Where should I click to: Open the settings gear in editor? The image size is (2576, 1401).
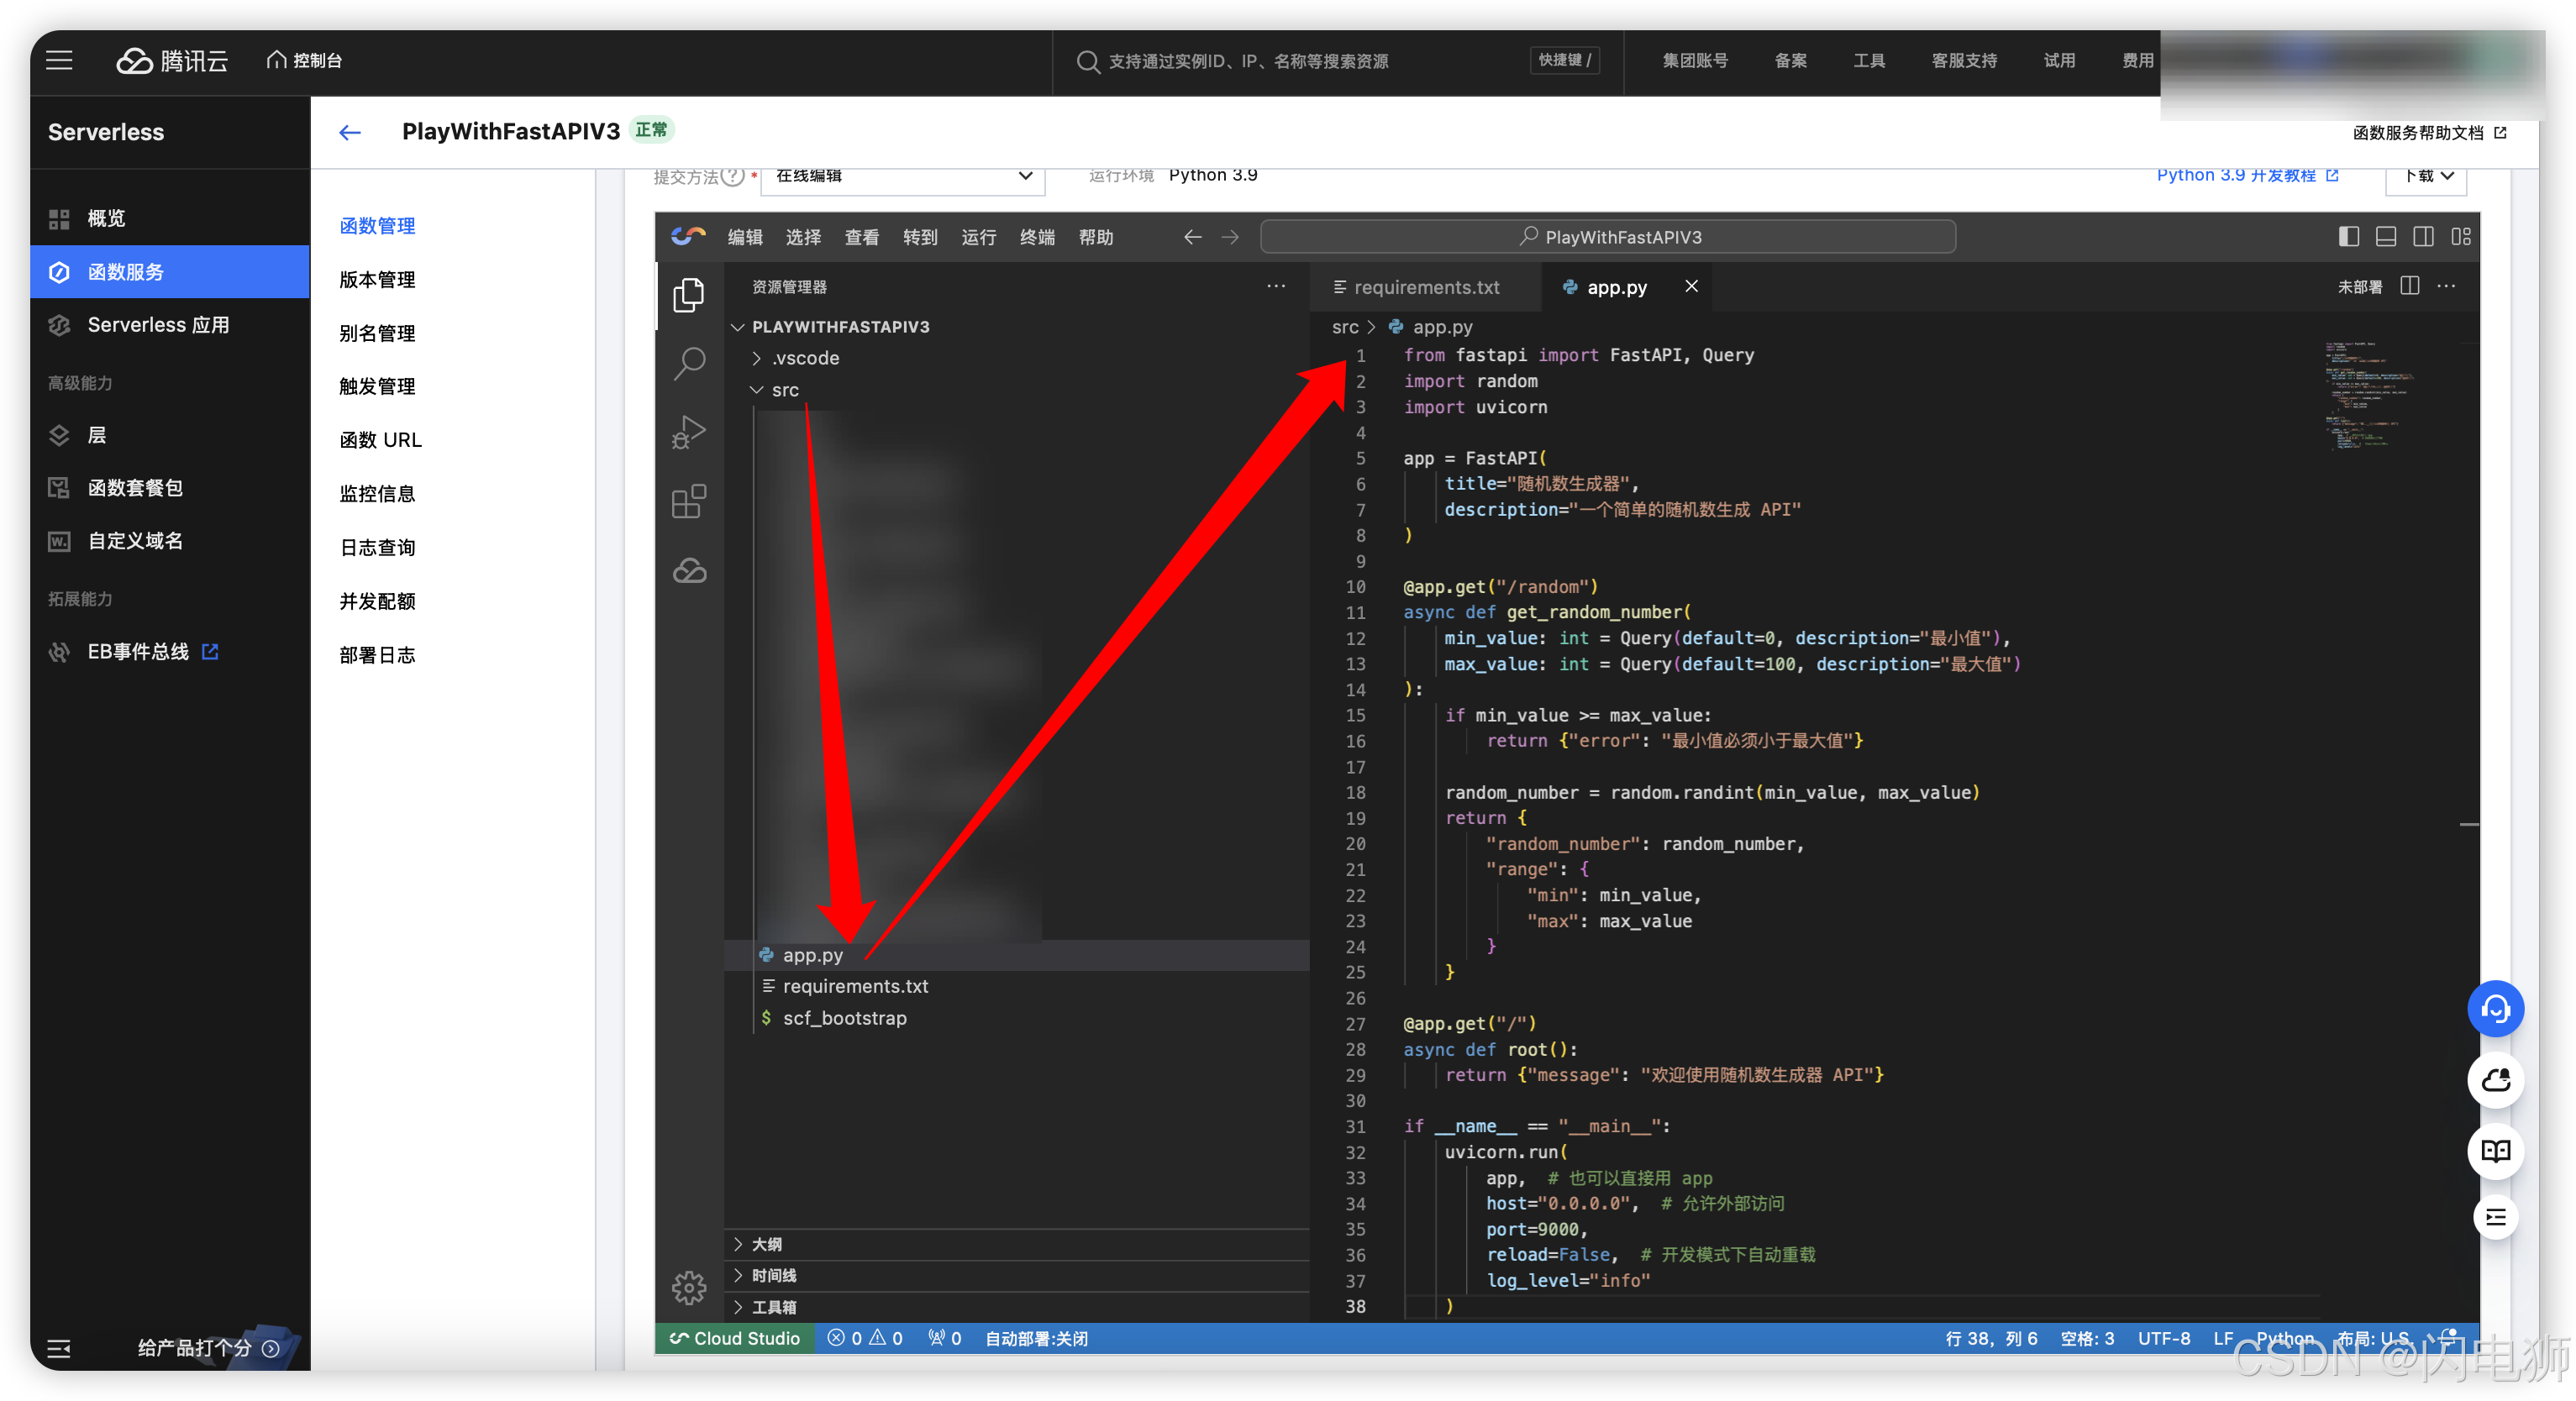689,1287
